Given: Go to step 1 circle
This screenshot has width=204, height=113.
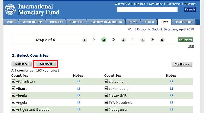Looking at the screenshot, I should click(84, 40).
